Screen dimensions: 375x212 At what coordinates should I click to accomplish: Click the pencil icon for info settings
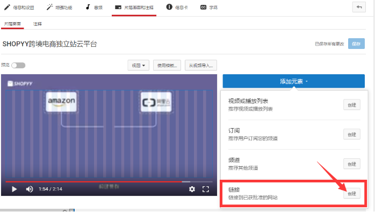[7, 7]
